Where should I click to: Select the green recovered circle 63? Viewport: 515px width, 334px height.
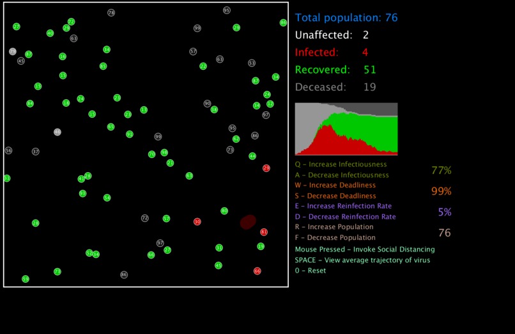coord(189,176)
